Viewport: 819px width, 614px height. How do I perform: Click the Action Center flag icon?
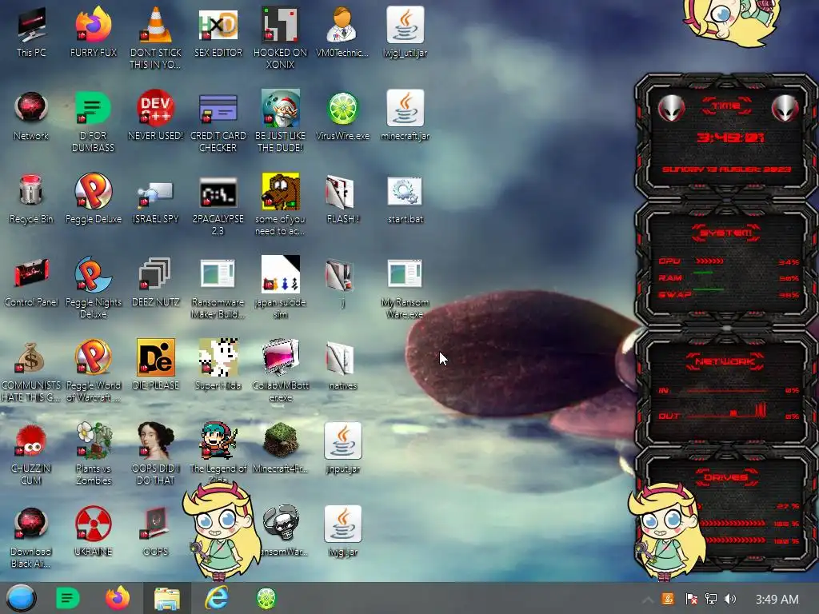coord(691,599)
